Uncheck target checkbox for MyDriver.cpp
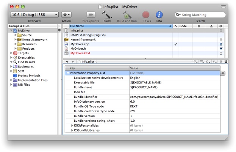Image resolution: width=236 pixels, height=152 pixels. tap(221, 44)
